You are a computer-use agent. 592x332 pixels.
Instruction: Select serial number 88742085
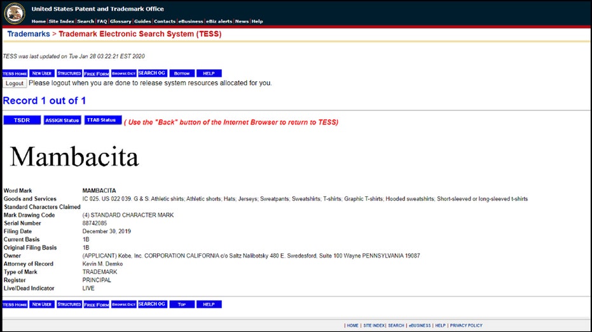tap(94, 223)
